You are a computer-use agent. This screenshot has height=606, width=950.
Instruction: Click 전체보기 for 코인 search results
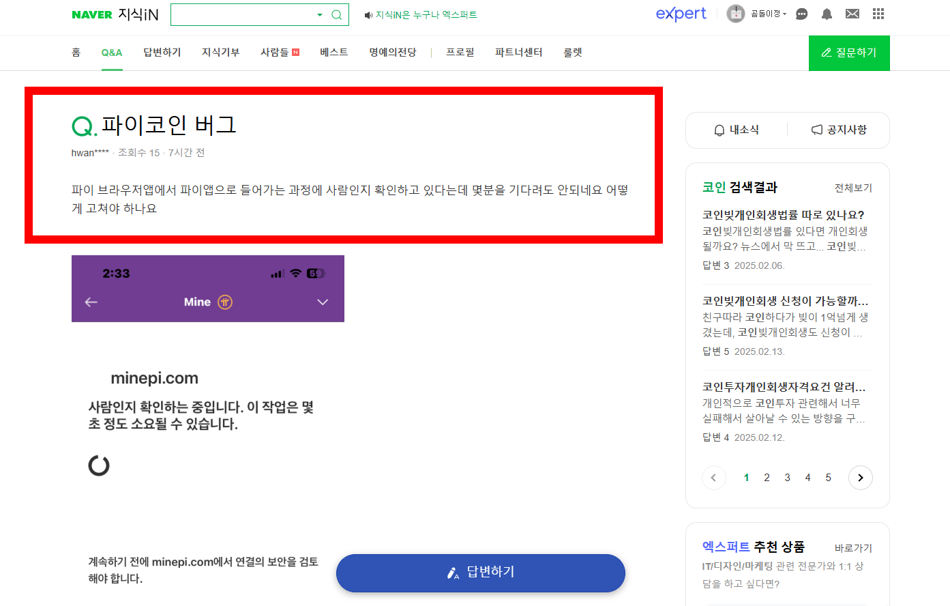(x=853, y=188)
